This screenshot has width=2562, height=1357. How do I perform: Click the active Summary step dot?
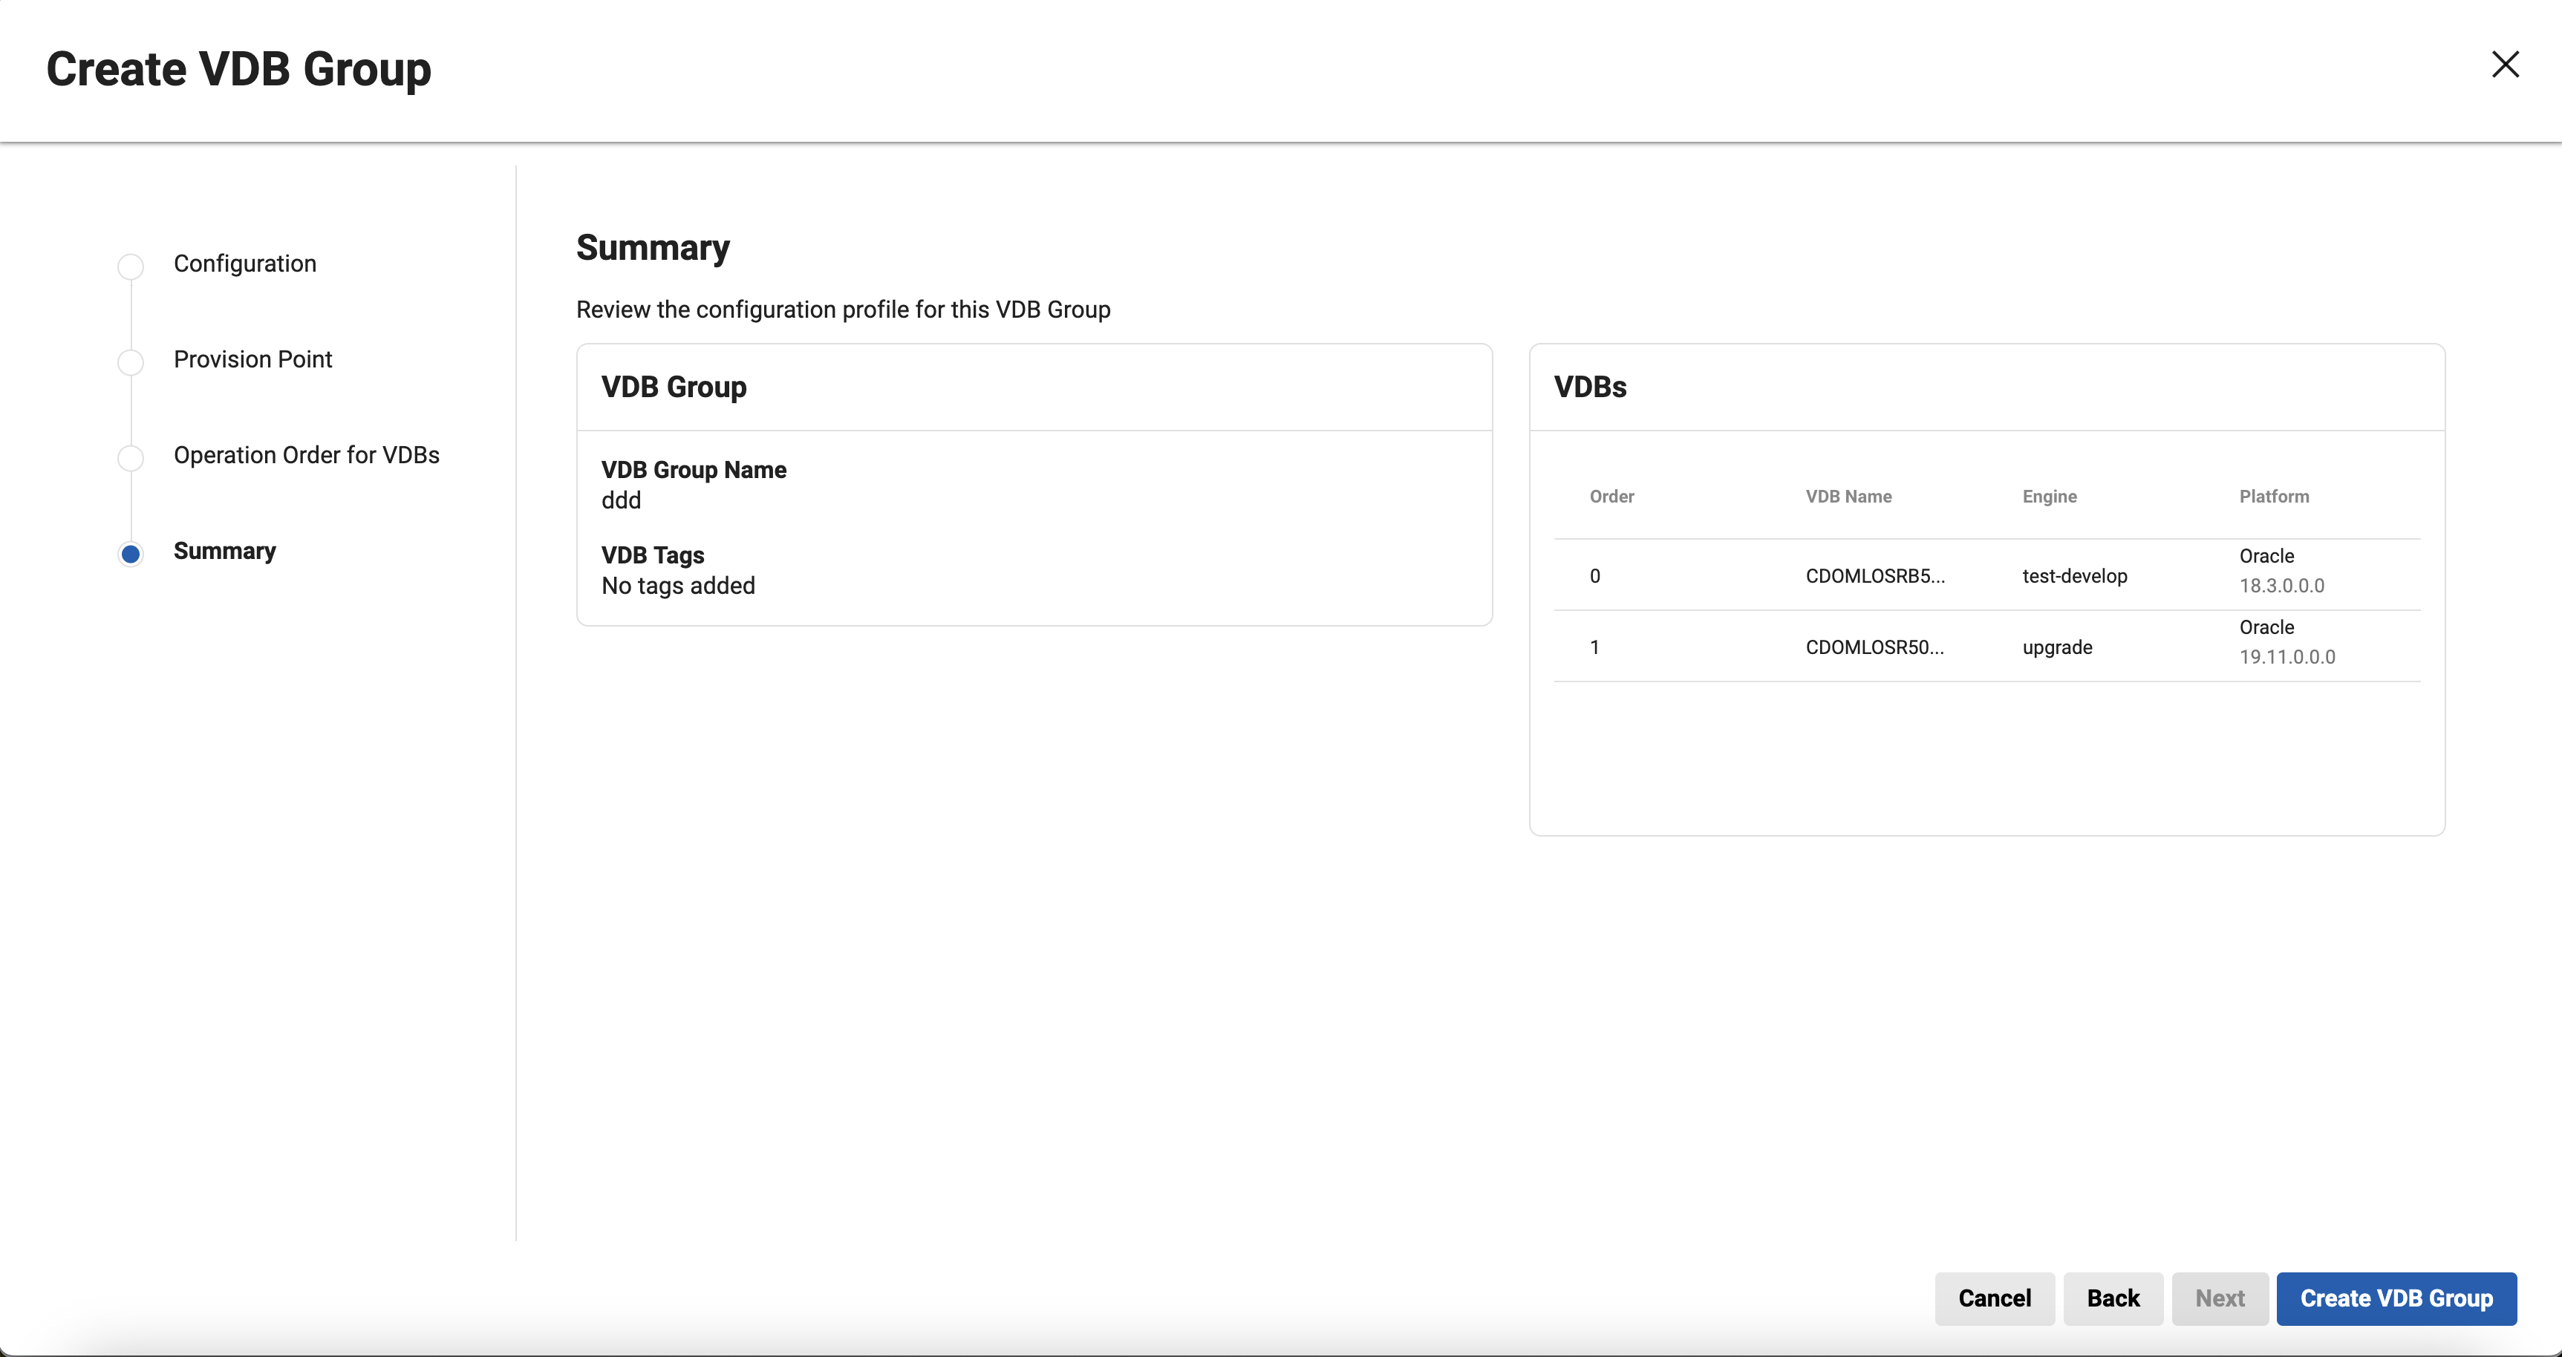tap(130, 554)
